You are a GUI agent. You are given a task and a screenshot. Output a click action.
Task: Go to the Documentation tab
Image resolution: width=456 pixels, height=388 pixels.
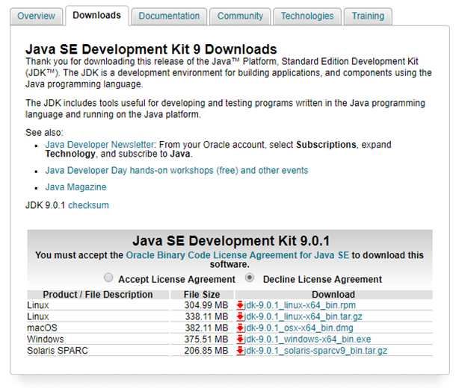(169, 16)
